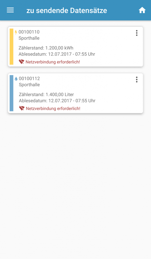Viewport: 151px width, 259px height.
Task: Open options menu for meter 00100112
Action: 137,80
